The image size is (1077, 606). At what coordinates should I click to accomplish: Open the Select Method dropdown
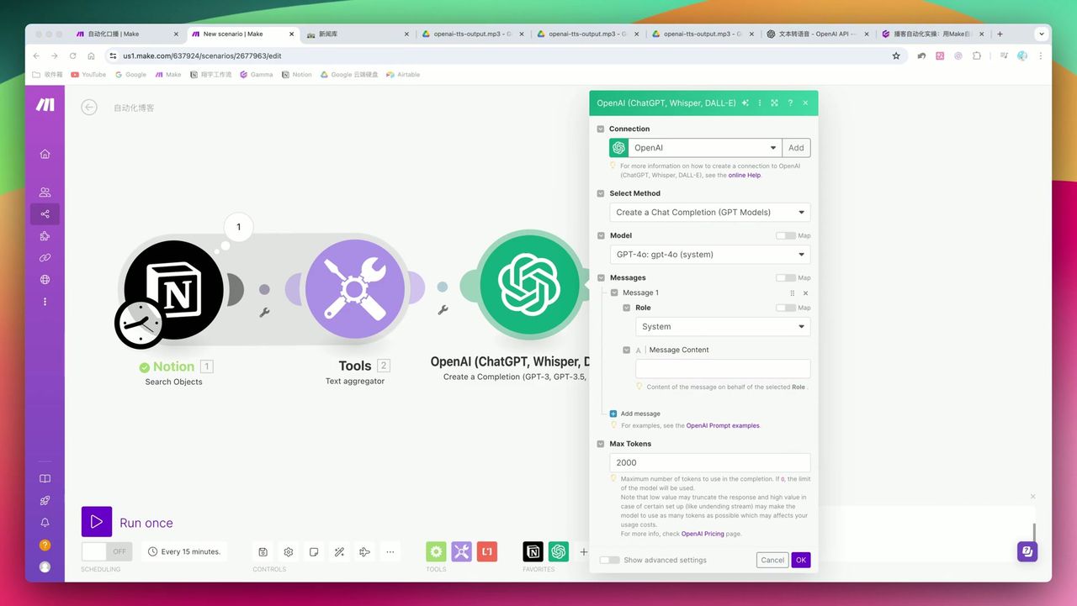coord(709,212)
